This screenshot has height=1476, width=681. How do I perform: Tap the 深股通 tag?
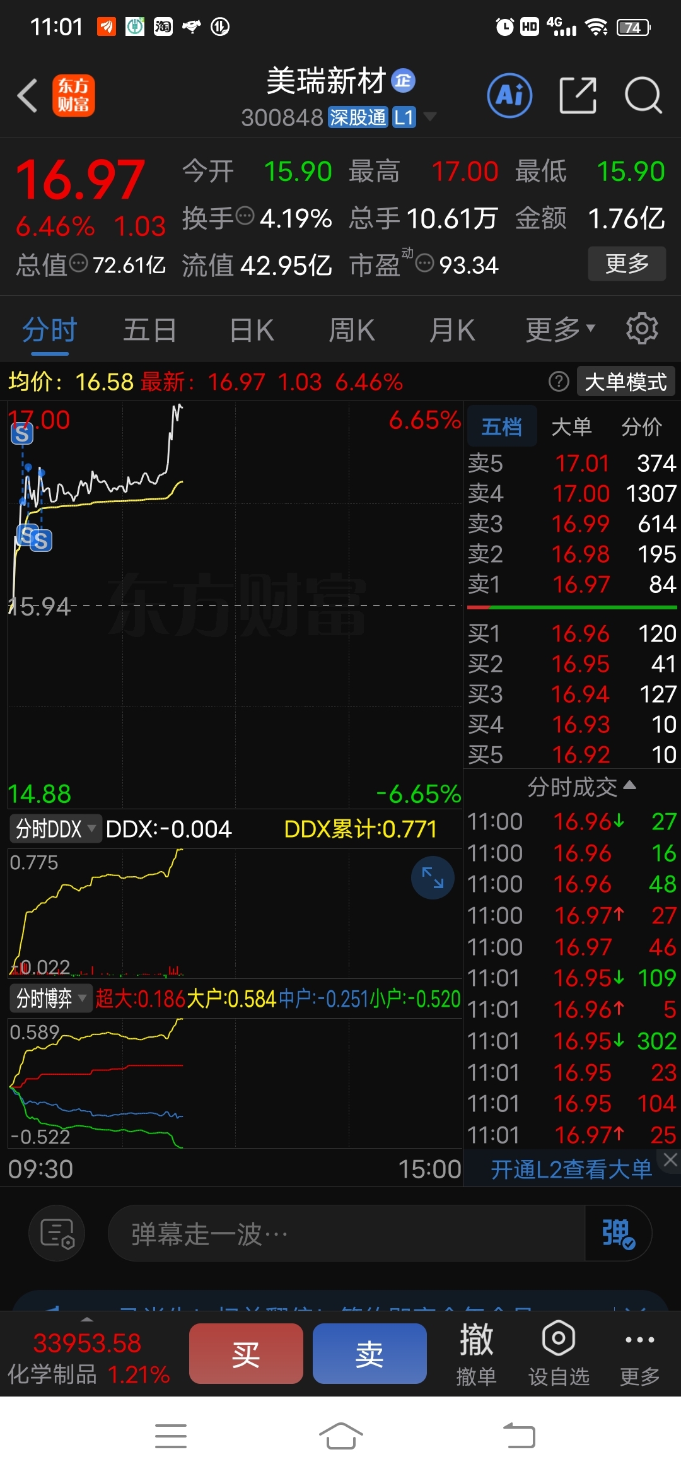[x=358, y=117]
